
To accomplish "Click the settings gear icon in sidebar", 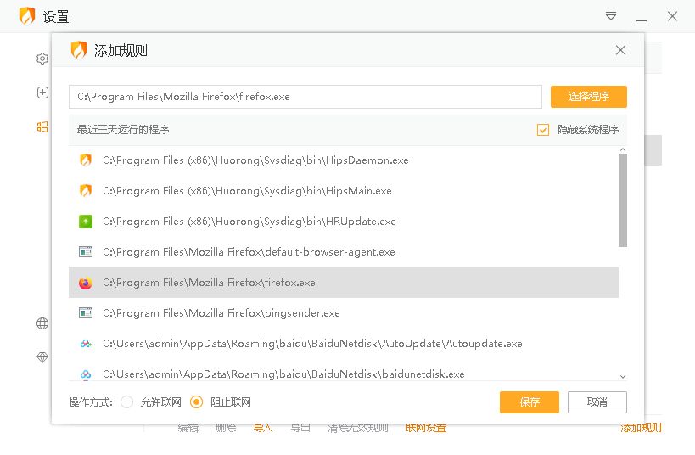I will [x=42, y=59].
